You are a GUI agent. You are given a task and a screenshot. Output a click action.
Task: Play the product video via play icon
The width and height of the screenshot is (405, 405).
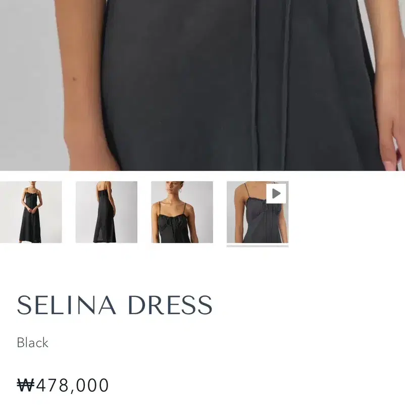click(x=276, y=193)
